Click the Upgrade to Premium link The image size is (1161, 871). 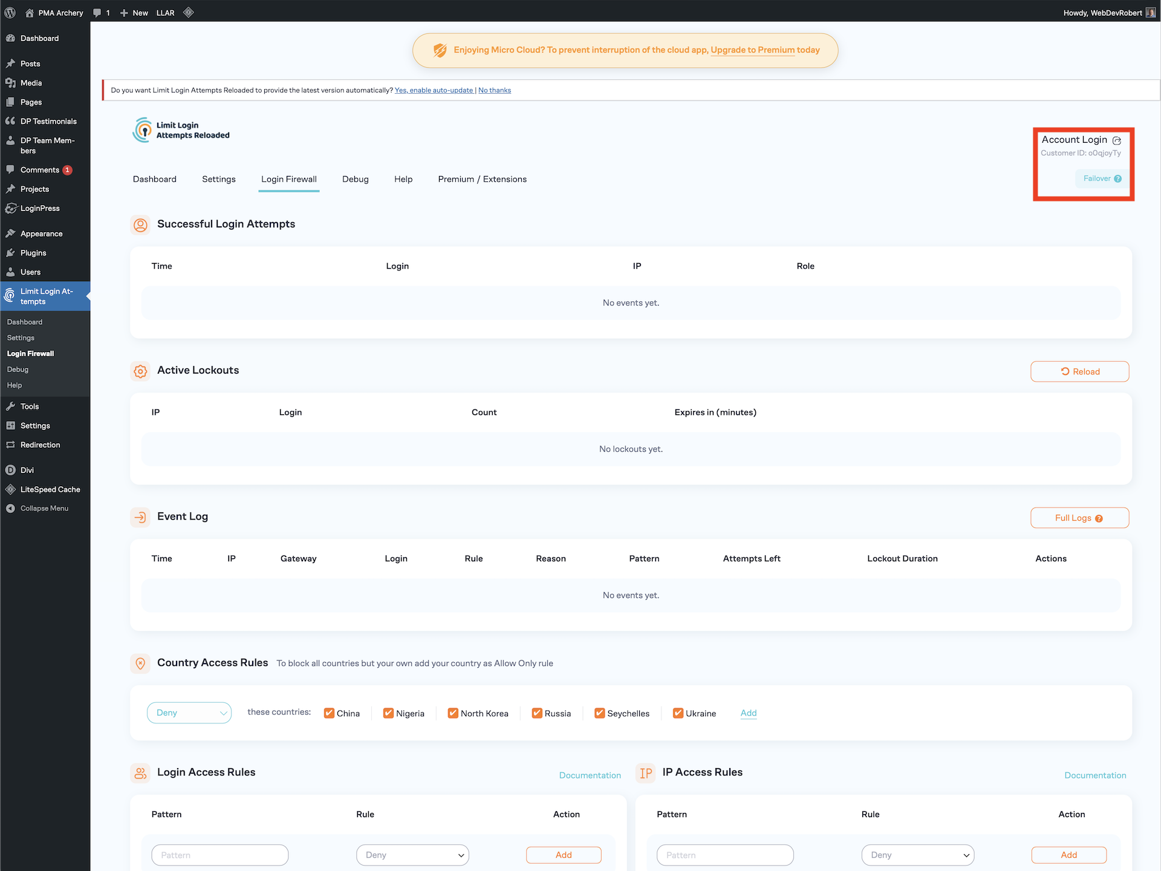pyautogui.click(x=752, y=50)
